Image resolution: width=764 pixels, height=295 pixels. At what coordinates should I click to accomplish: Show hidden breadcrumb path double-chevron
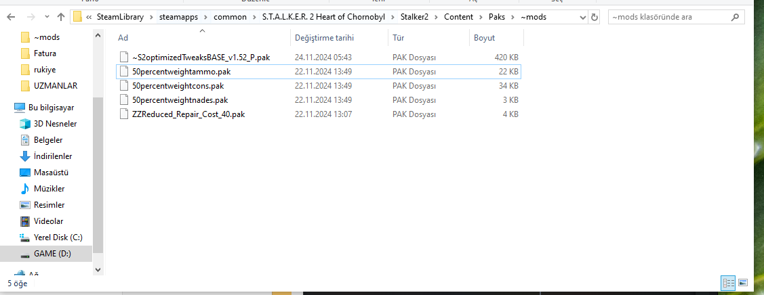[x=89, y=17]
